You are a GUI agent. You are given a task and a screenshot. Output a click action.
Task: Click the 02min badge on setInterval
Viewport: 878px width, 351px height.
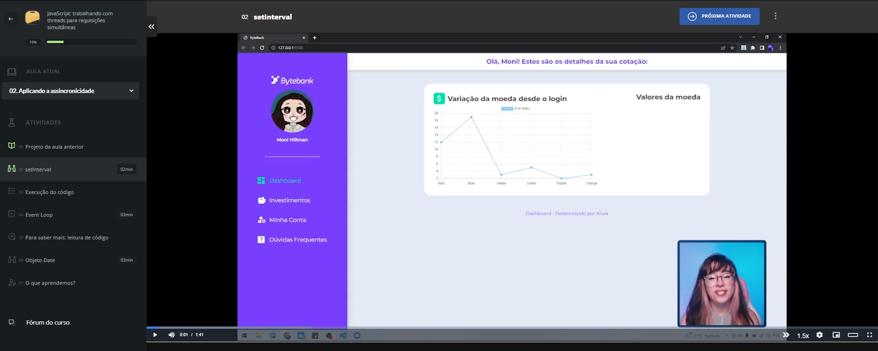click(127, 169)
